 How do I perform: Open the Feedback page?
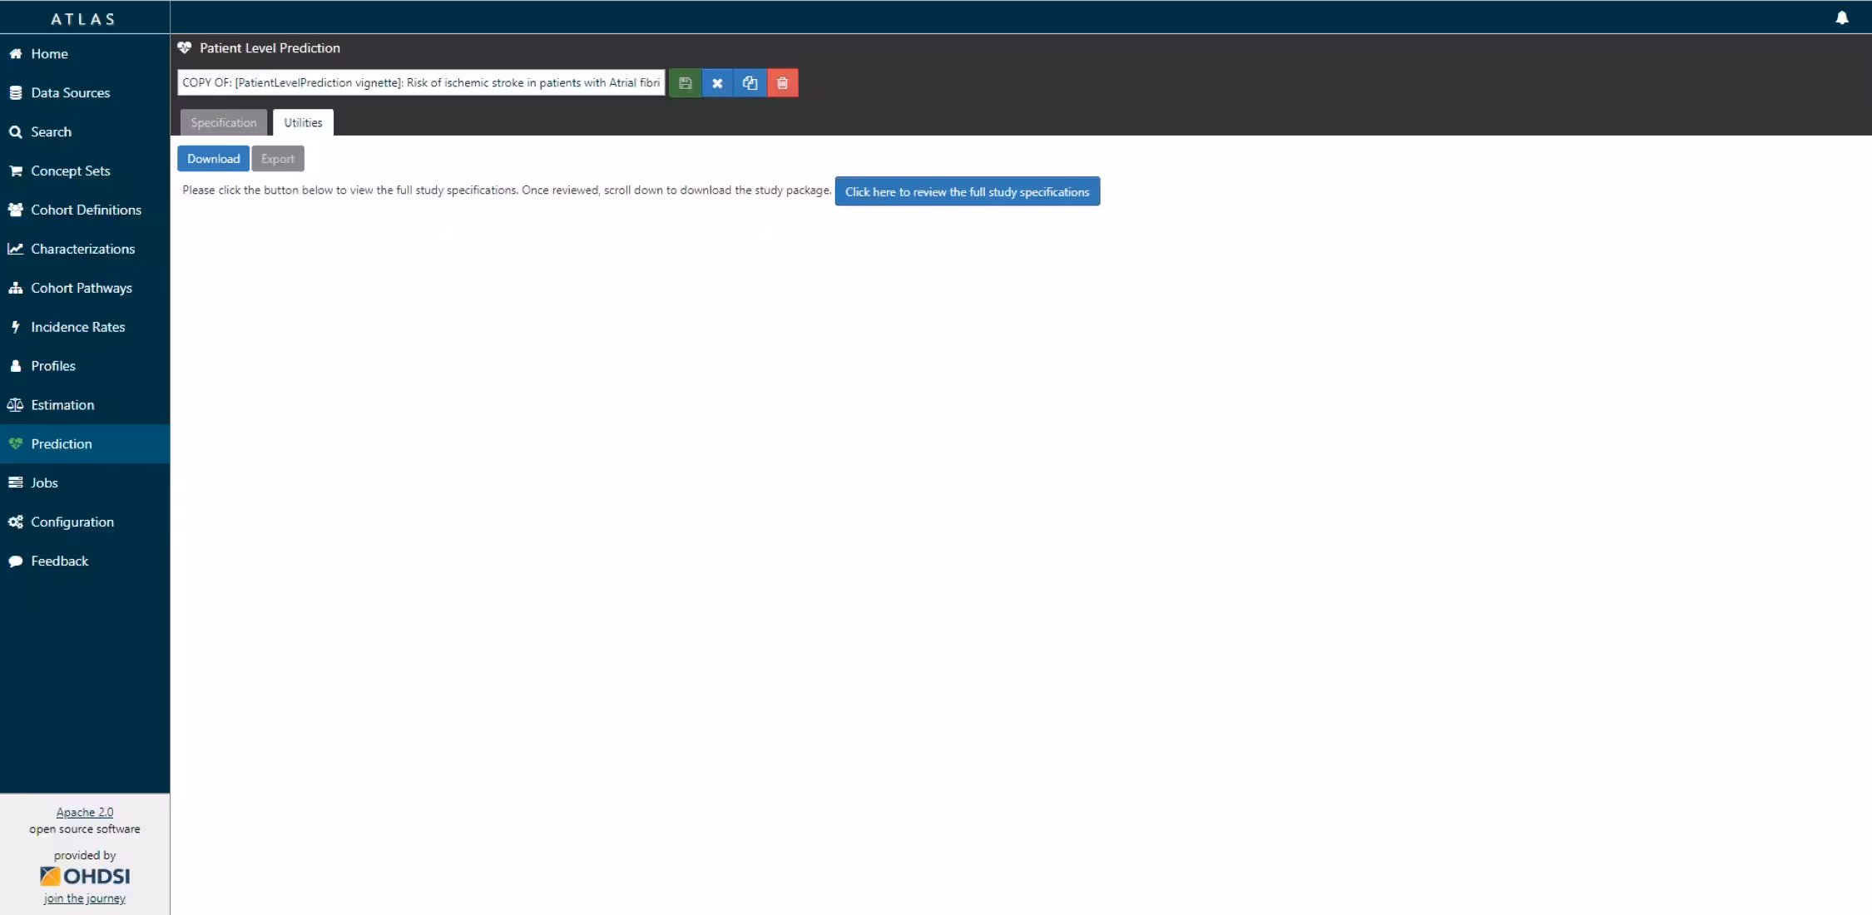(85, 561)
